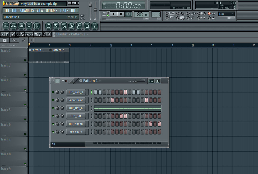Select the Slice tool in Playlist
The width and height of the screenshot is (258, 174).
pos(35,34)
